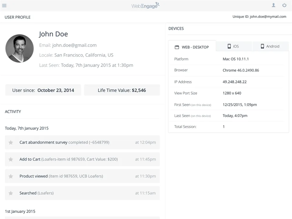
Task: Click the at 11:30pm timestamp
Action: [145, 176]
